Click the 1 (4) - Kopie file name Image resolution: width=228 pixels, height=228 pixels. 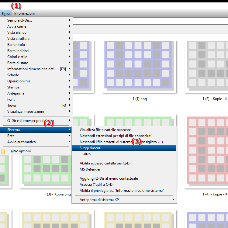[x=215, y=194]
